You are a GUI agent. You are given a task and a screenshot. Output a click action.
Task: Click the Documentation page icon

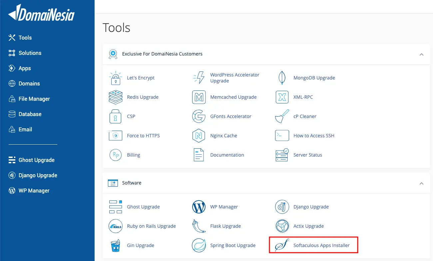click(x=199, y=155)
